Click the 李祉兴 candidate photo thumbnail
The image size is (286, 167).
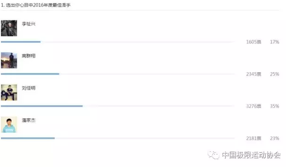click(9, 28)
